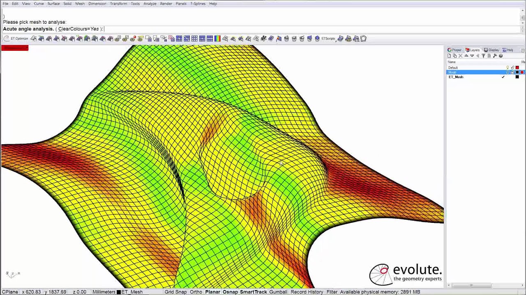Toggle the Mould layer lightbulb visibility
The height and width of the screenshot is (295, 526).
coord(508,72)
